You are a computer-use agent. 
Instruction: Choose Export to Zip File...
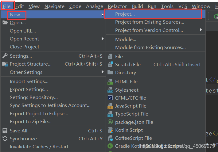pyautogui.click(x=31, y=122)
